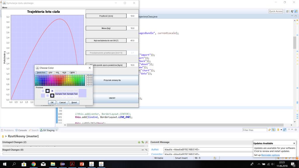This screenshot has width=299, height=168.
Task: Close the Git Staging view tab
Action: point(56,130)
